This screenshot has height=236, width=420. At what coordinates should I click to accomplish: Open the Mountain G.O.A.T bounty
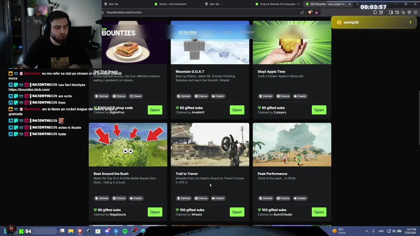[237, 110]
